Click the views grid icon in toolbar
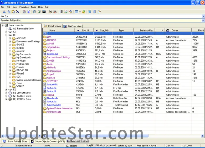The width and height of the screenshot is (205, 148). [76, 12]
